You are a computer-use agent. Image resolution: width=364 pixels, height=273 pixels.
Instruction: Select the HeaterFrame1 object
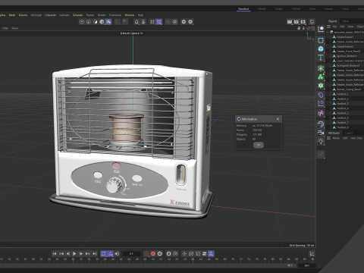coord(345,37)
